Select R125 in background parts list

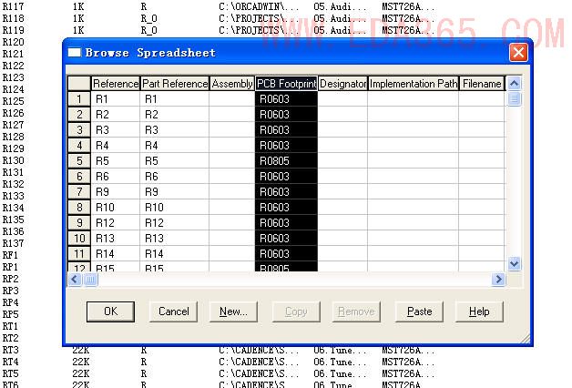pos(13,101)
